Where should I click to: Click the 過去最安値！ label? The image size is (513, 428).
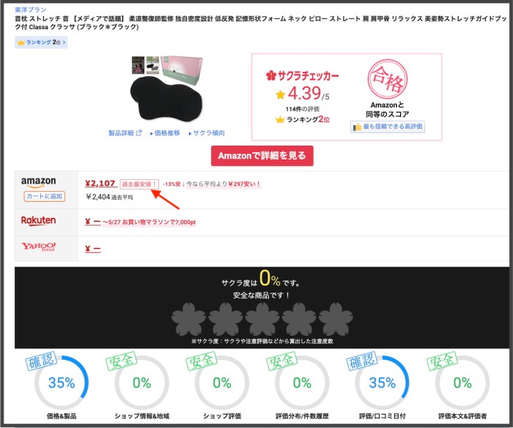click(139, 184)
